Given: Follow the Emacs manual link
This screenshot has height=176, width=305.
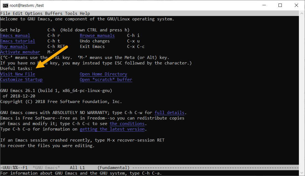Looking at the screenshot, I should tap(15, 36).
